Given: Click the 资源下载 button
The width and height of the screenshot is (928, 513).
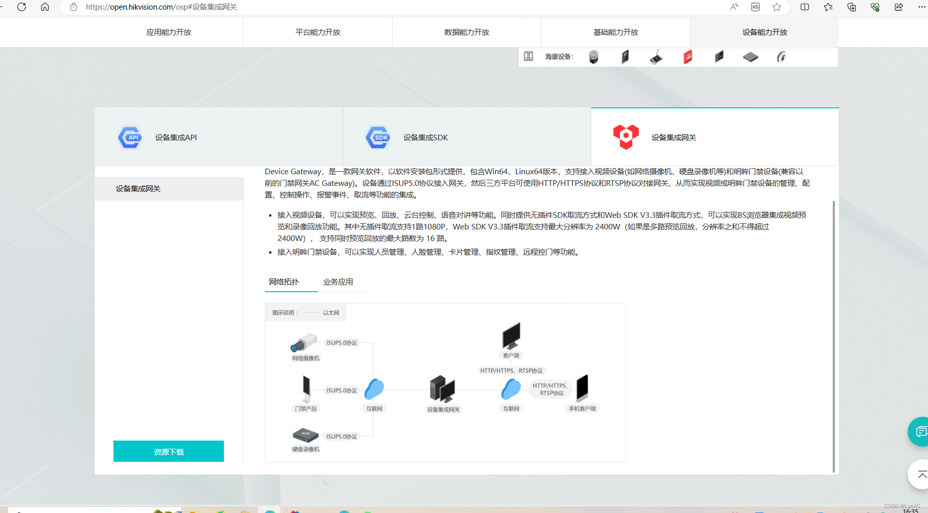Looking at the screenshot, I should (x=169, y=451).
